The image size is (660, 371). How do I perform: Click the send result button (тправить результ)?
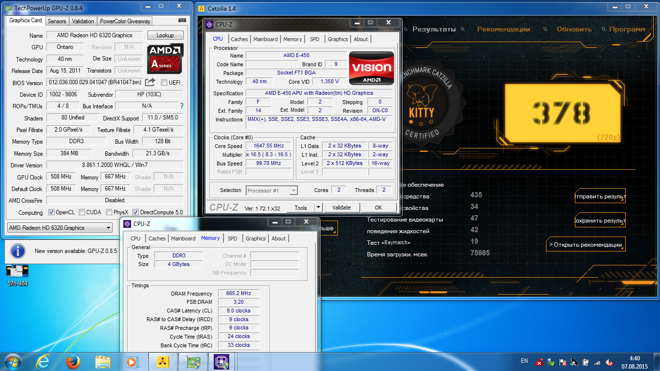600,196
